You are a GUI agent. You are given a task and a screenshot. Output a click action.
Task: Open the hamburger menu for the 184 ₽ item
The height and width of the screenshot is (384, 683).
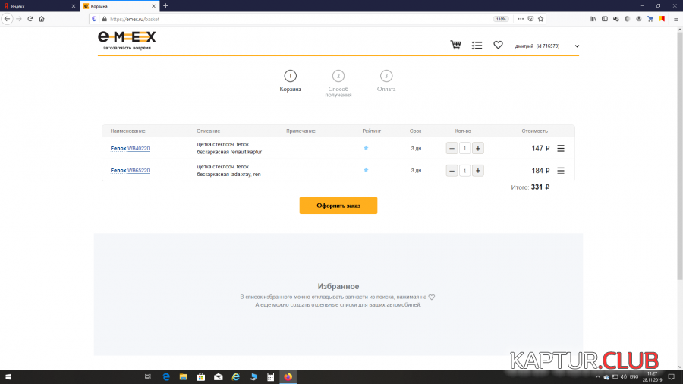click(561, 171)
